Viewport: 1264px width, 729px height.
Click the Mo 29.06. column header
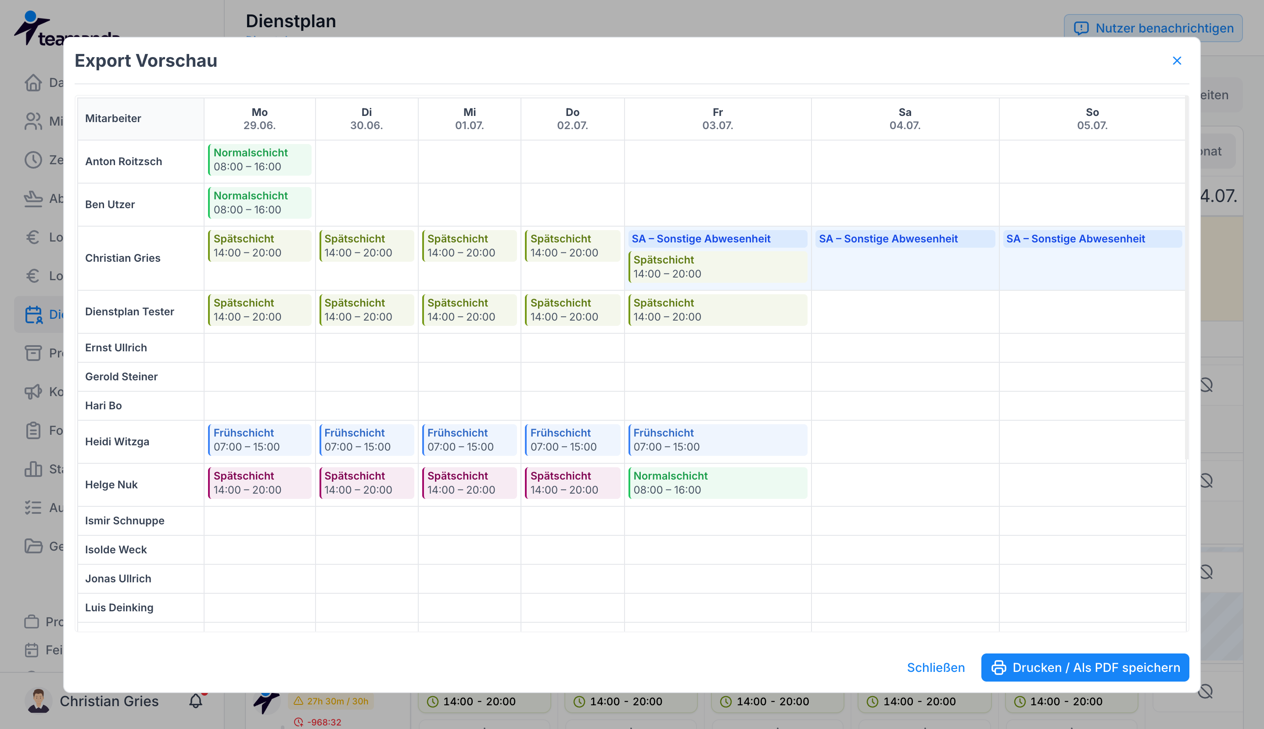[260, 119]
